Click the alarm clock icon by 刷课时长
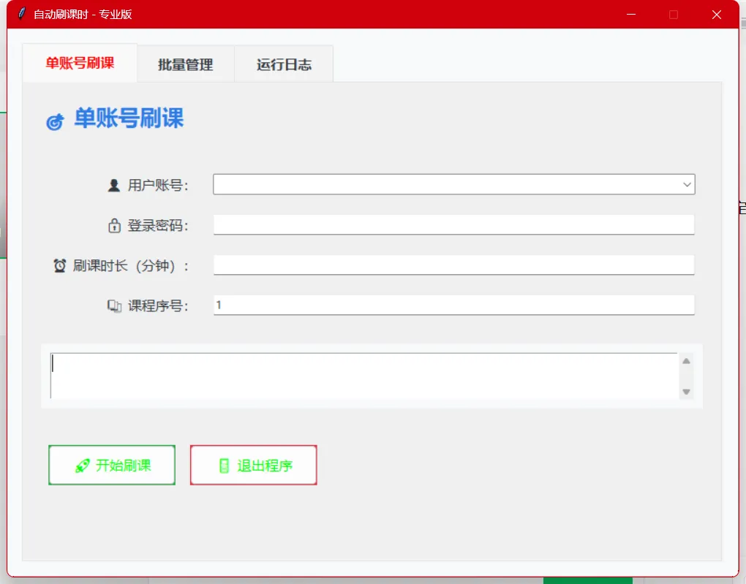Image resolution: width=746 pixels, height=584 pixels. coord(59,265)
